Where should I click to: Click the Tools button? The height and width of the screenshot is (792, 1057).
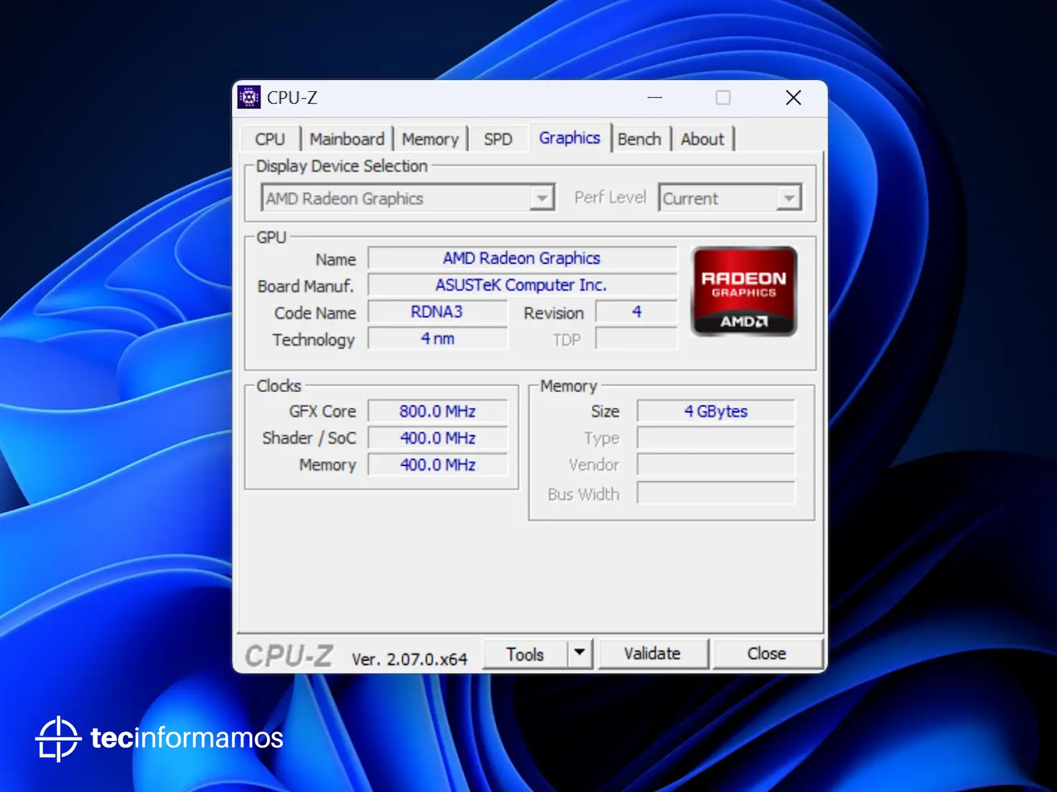tap(525, 654)
